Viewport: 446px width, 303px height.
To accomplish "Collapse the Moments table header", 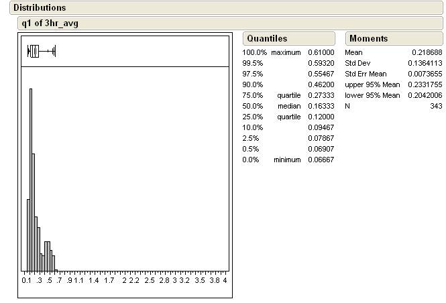I will click(x=368, y=39).
